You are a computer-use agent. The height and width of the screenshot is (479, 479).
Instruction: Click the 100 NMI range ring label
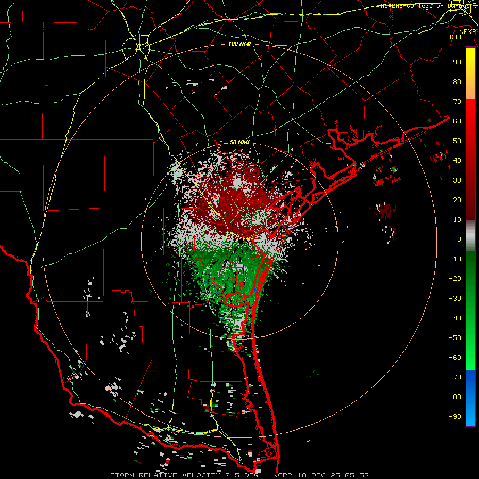(240, 44)
